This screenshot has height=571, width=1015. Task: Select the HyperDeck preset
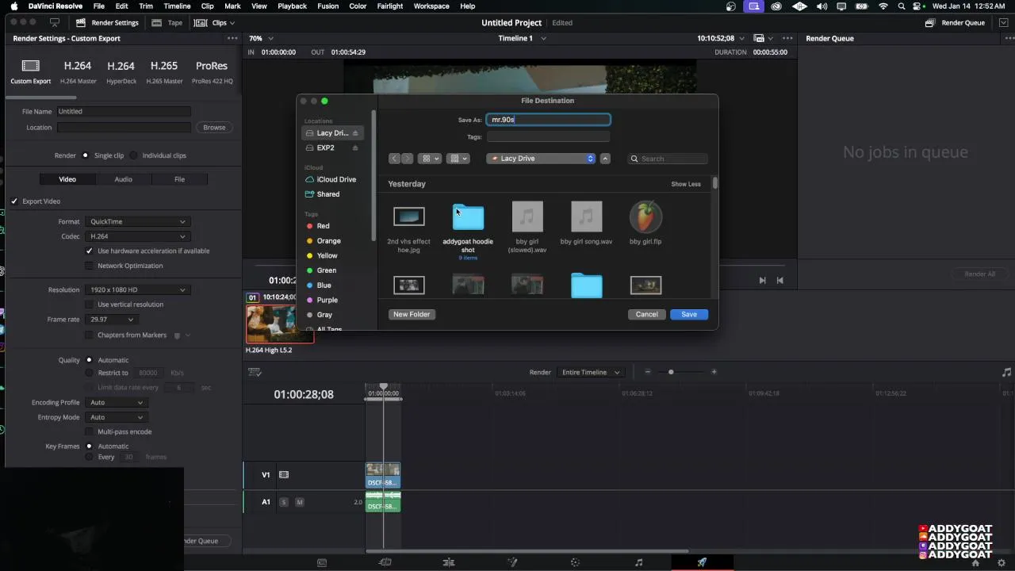click(121, 71)
